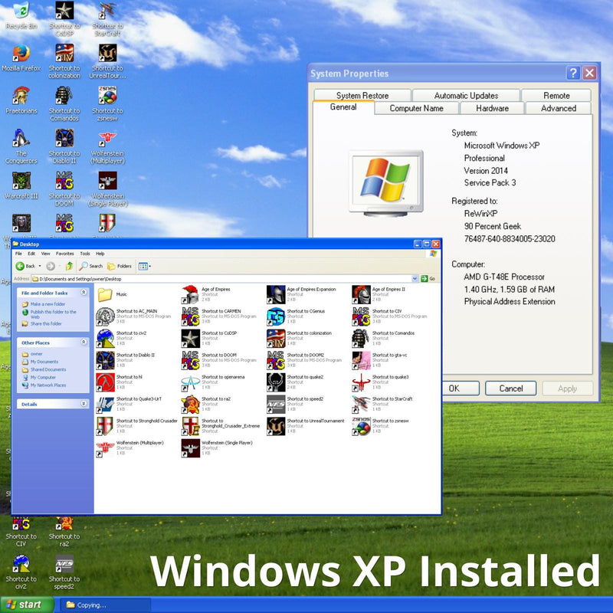Select Shortcut to CGenius icon
This screenshot has height=613, width=613.
[x=276, y=316]
